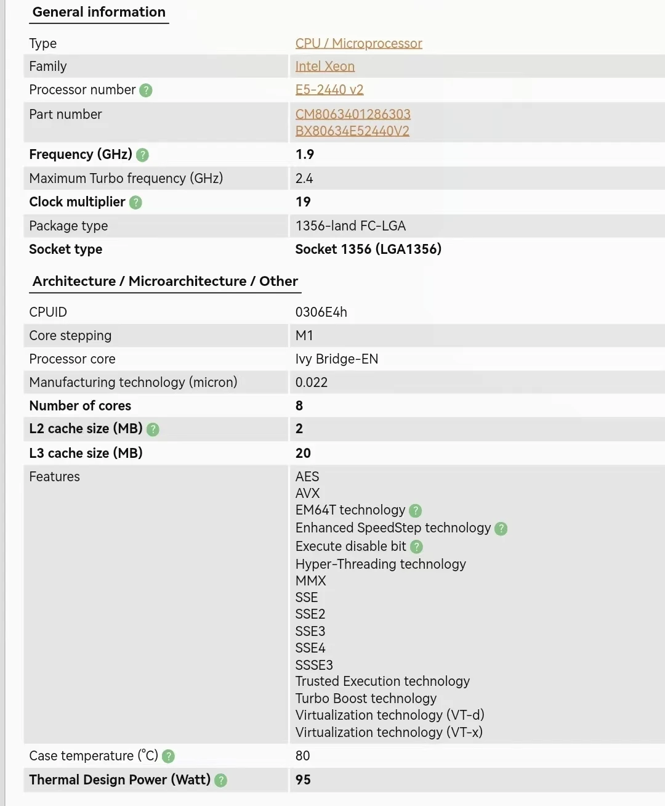Click the General information section heading

pos(99,12)
